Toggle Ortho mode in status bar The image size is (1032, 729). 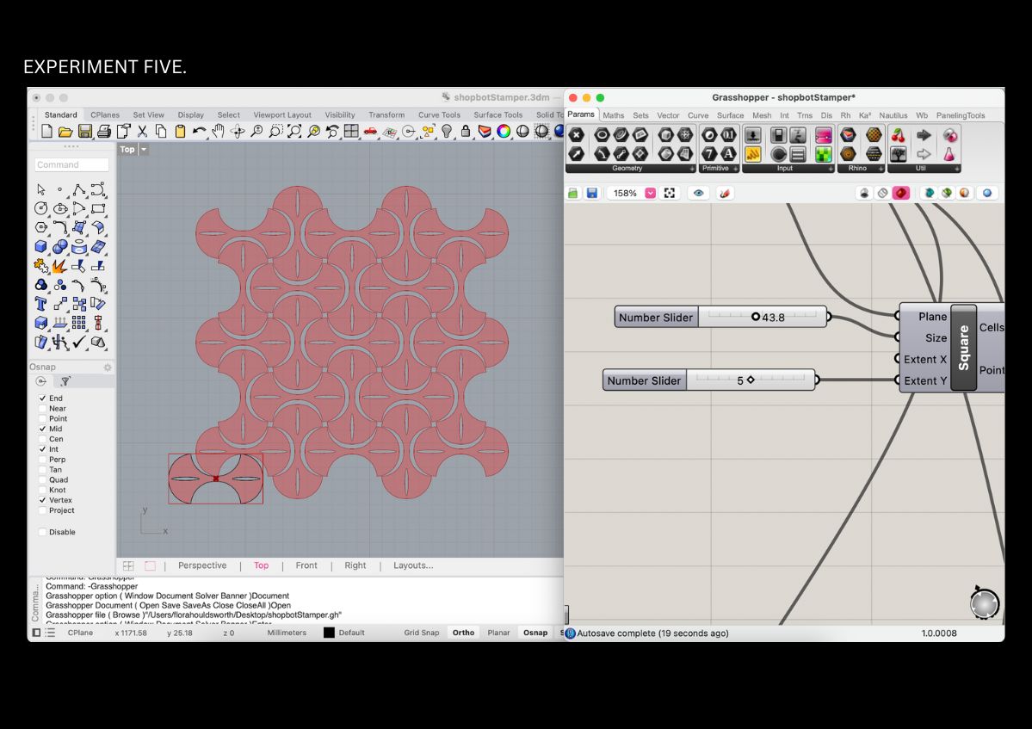pos(463,633)
